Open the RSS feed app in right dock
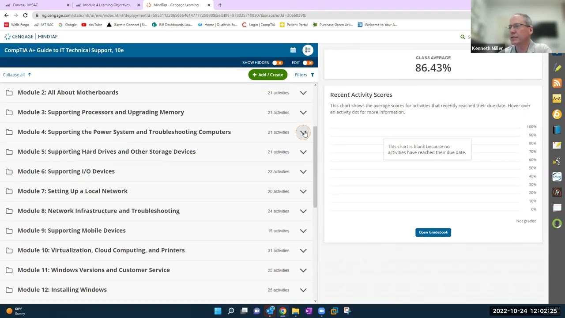This screenshot has width=565, height=318. 557,83
